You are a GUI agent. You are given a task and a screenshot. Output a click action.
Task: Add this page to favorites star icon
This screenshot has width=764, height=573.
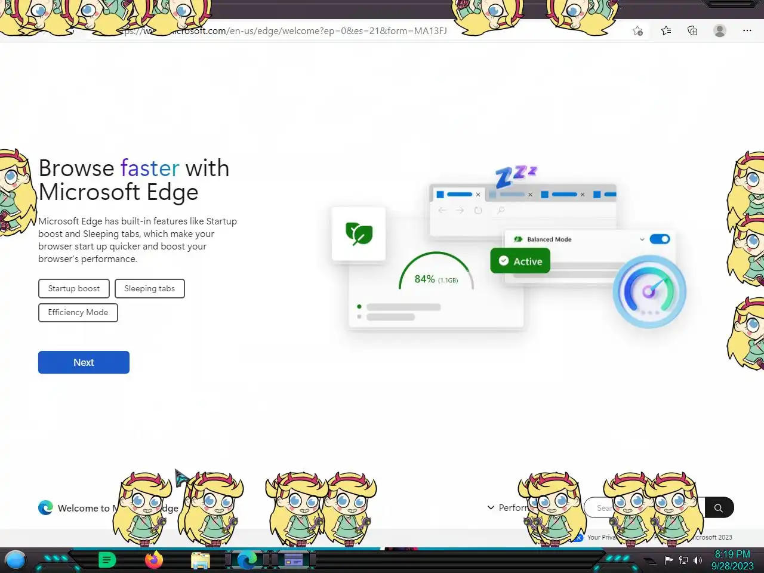(x=637, y=31)
